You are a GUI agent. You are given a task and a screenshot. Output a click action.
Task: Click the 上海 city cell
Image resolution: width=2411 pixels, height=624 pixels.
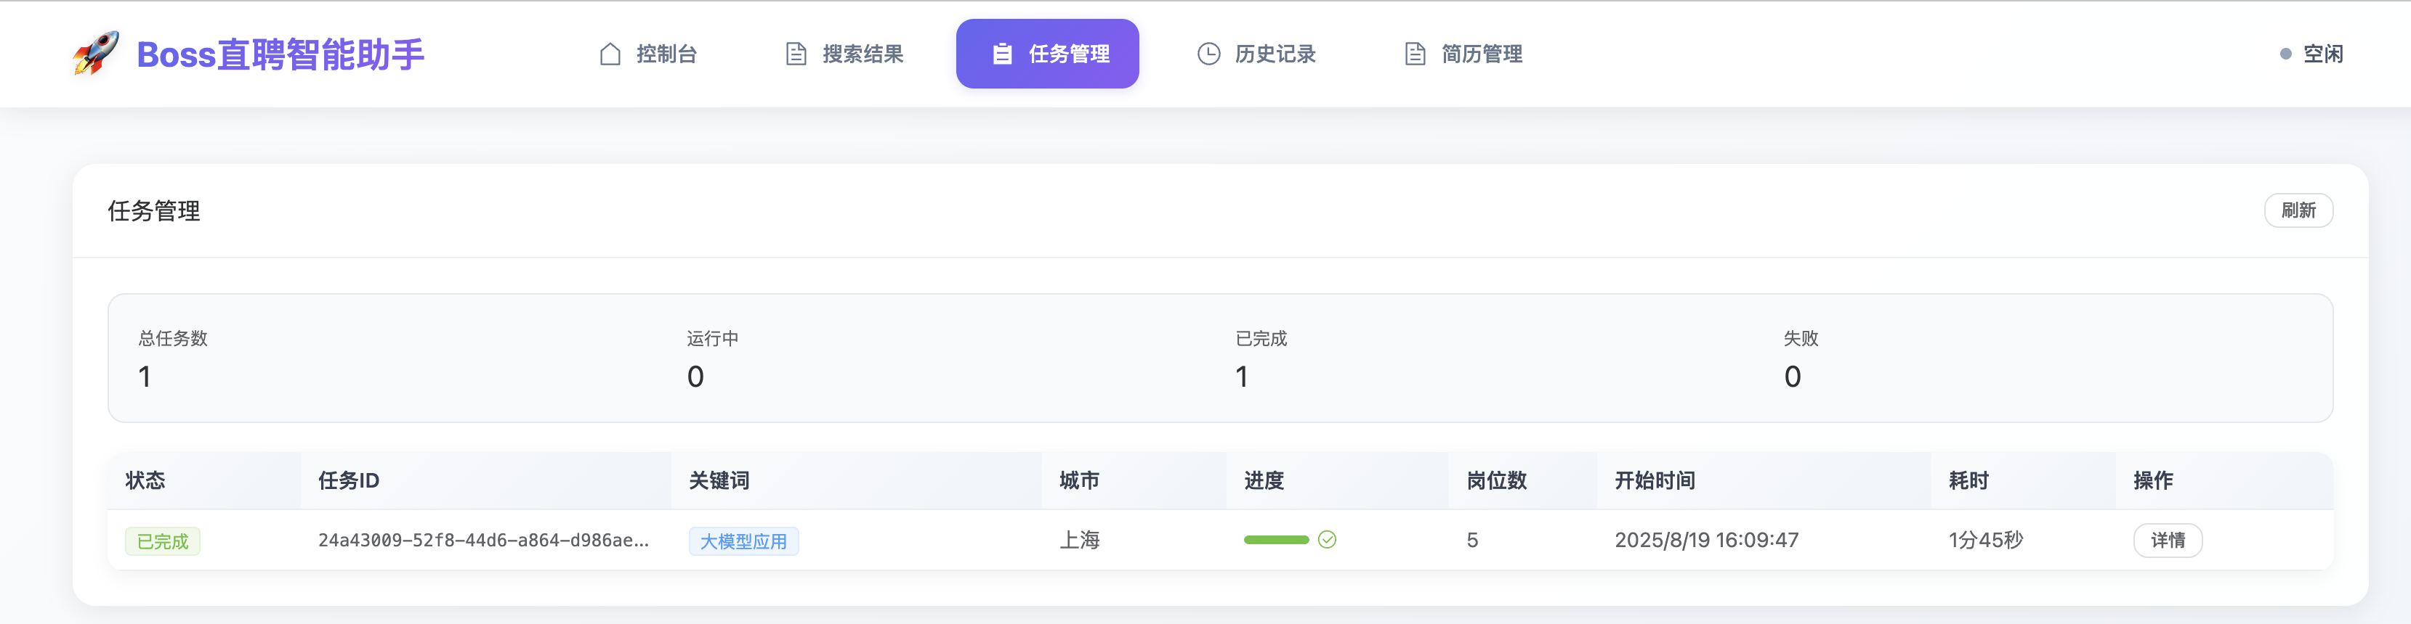(x=1079, y=540)
